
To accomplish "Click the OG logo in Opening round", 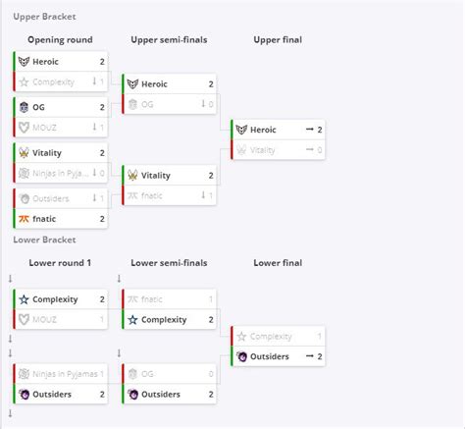I will [24, 107].
